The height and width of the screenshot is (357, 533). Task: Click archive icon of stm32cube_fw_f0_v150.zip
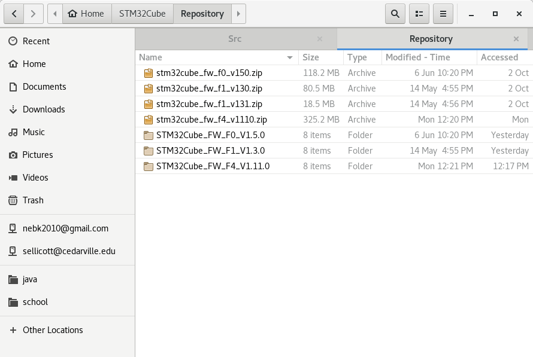coord(148,73)
